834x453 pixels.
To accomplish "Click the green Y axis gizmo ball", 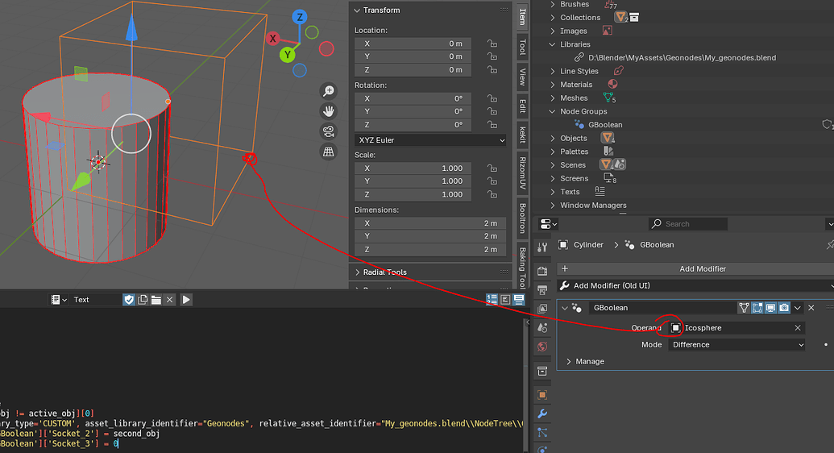I will [x=287, y=54].
